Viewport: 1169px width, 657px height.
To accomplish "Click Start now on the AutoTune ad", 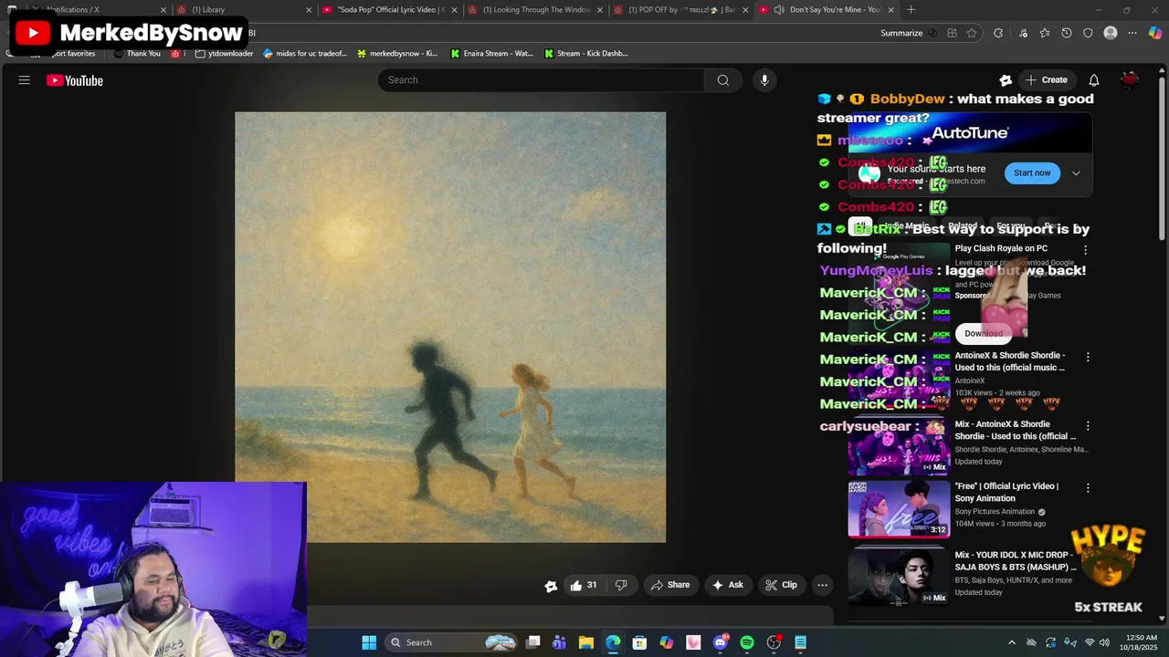I will [x=1032, y=173].
